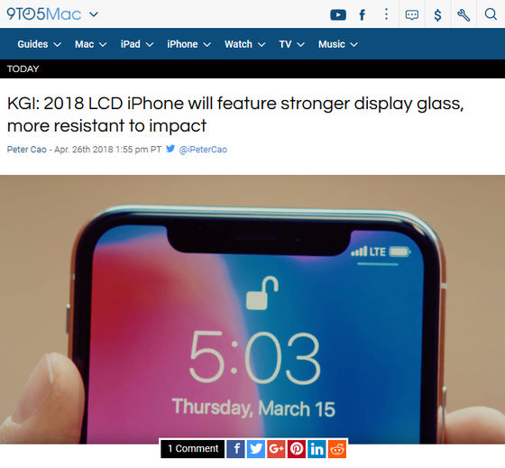505x468 pixels.
Task: Click the Facebook icon in header
Action: [363, 14]
